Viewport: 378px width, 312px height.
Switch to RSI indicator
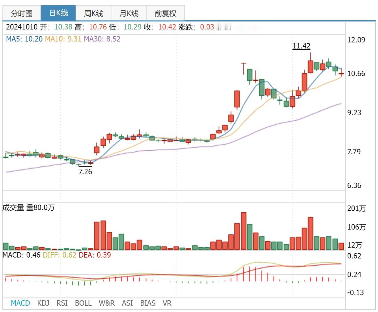coord(62,303)
